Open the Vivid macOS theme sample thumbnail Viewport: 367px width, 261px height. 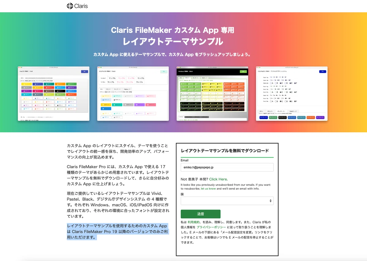point(54,93)
